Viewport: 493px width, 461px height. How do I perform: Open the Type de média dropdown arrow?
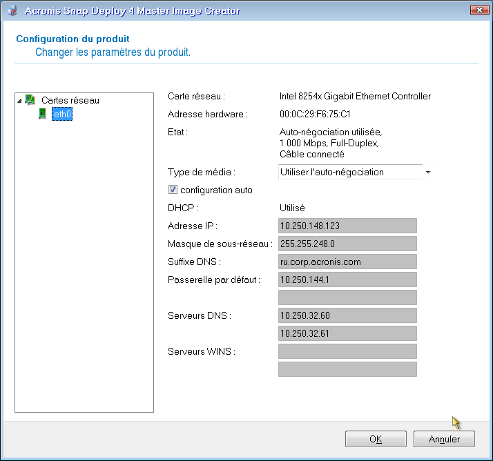tap(428, 172)
